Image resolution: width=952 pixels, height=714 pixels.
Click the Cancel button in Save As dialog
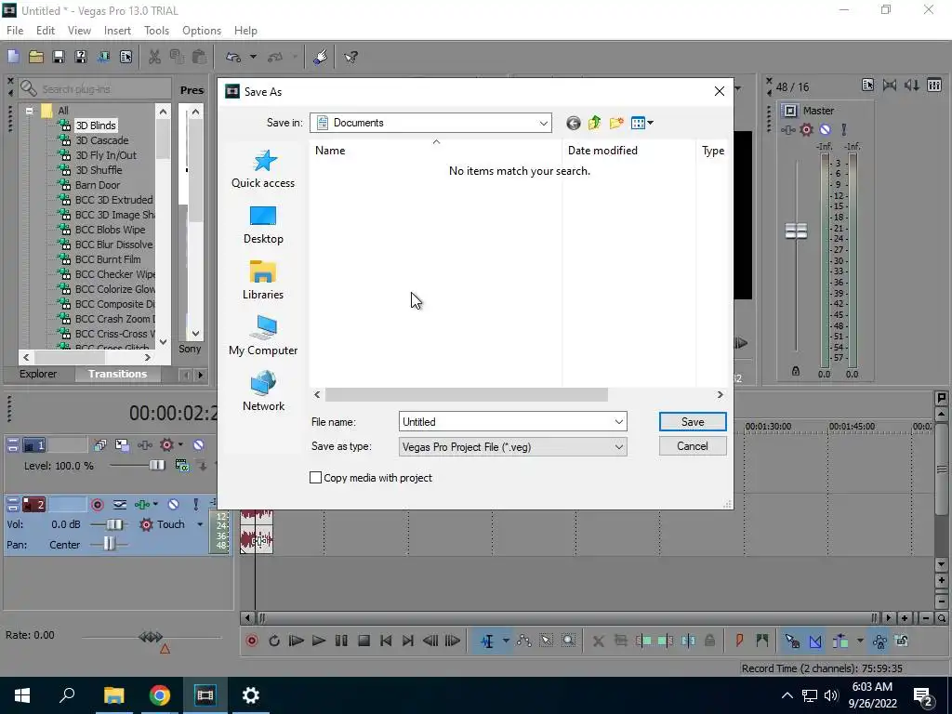693,446
